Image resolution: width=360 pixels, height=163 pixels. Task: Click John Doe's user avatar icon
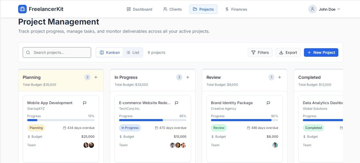(312, 9)
